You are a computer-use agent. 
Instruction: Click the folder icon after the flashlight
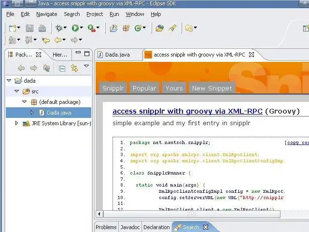click(x=189, y=28)
